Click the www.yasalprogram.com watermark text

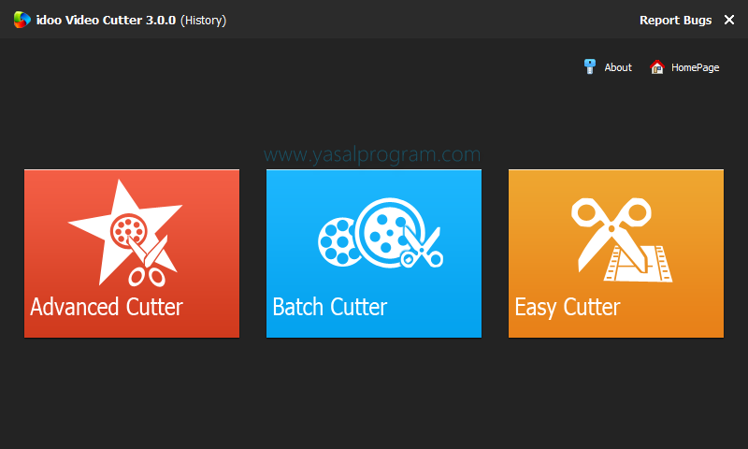[x=372, y=154]
